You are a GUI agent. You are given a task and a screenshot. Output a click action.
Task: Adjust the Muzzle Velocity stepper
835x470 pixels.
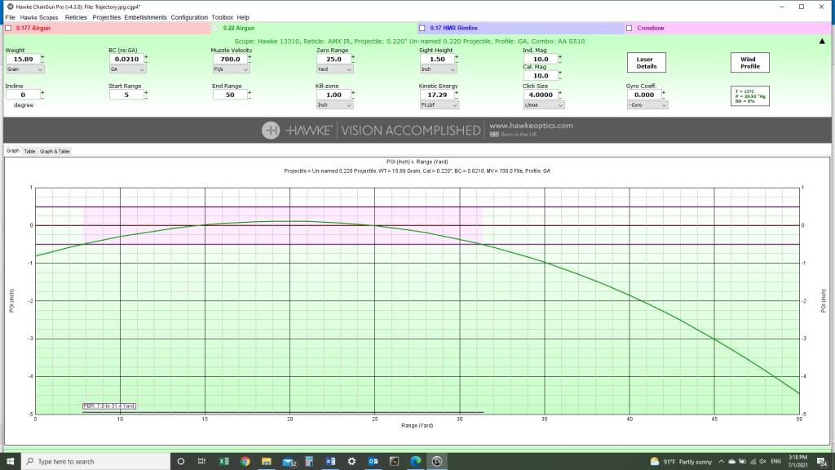[x=250, y=59]
